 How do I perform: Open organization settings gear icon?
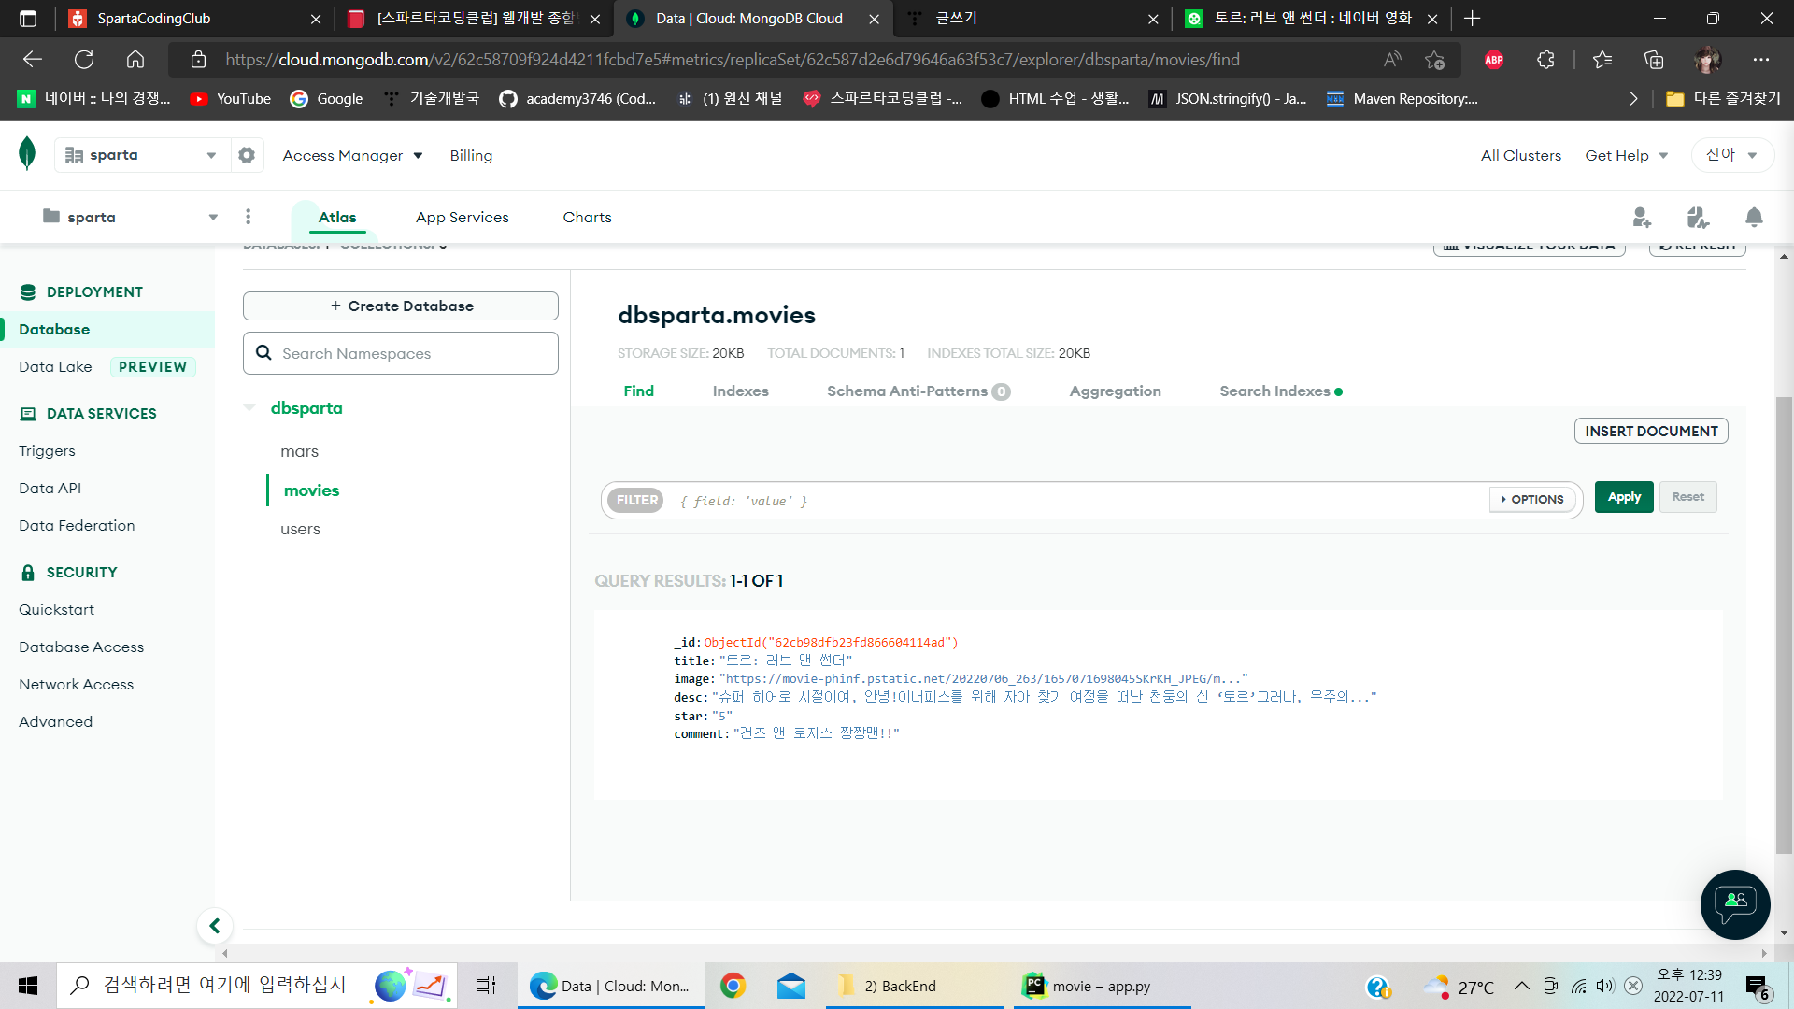pyautogui.click(x=247, y=155)
